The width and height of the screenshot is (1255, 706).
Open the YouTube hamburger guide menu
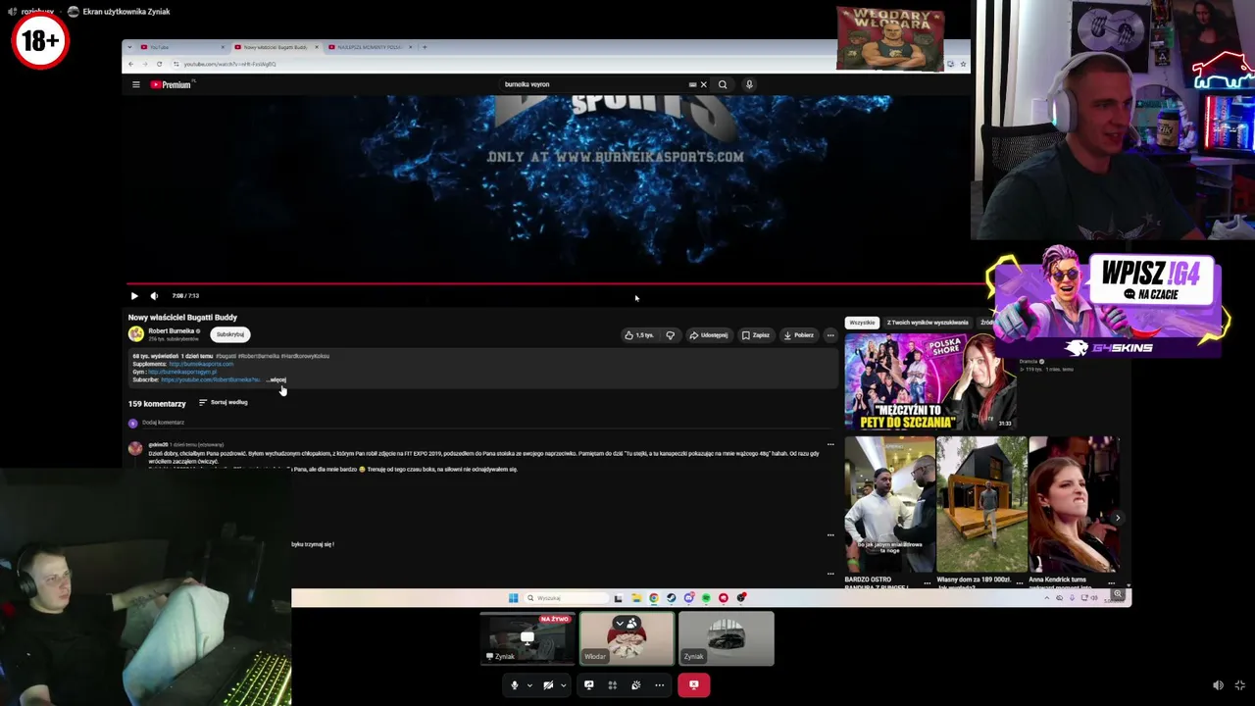click(136, 84)
